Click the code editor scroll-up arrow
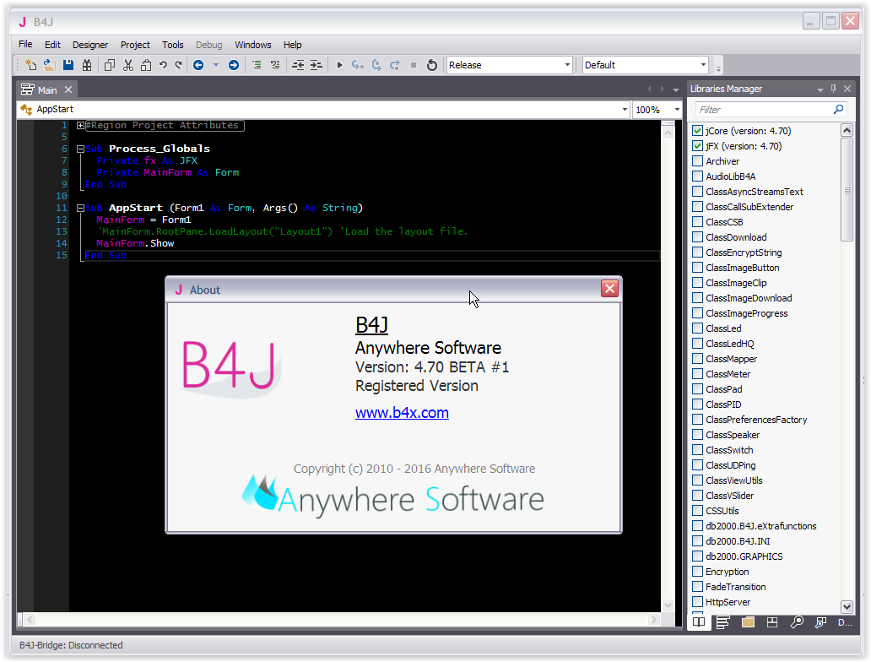The image size is (871, 662). point(668,133)
